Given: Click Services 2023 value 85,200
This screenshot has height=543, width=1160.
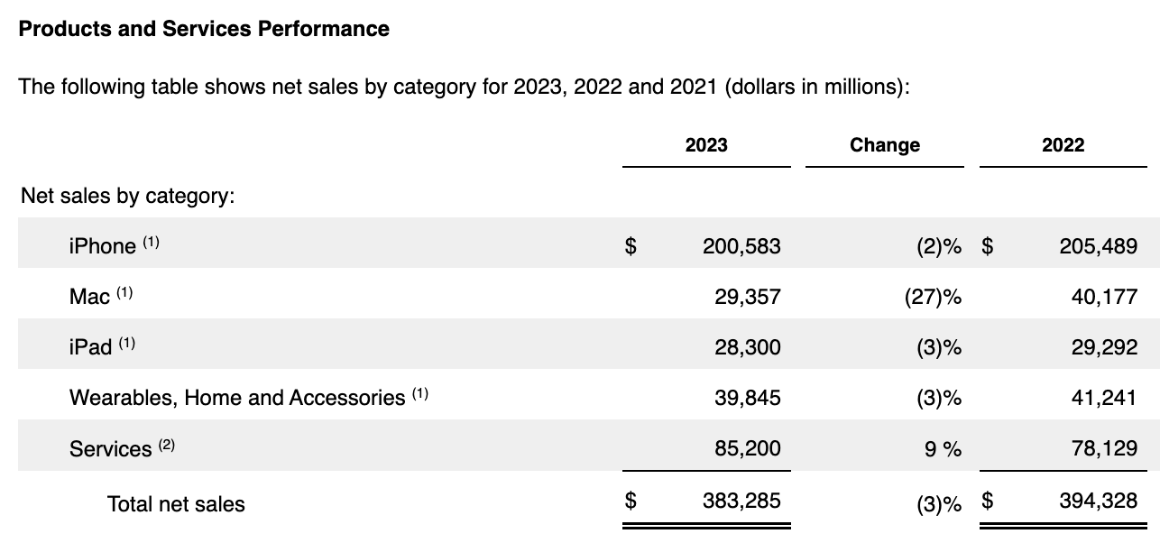Looking at the screenshot, I should 747,448.
